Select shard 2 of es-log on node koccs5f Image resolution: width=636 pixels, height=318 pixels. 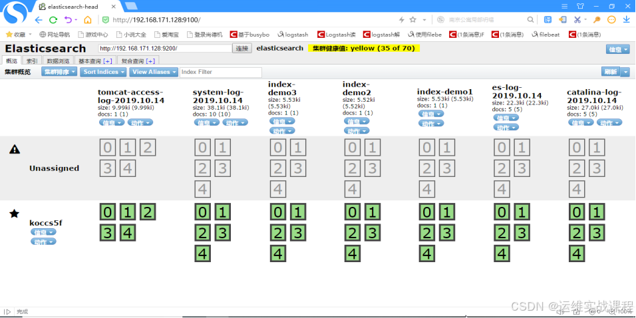(502, 233)
